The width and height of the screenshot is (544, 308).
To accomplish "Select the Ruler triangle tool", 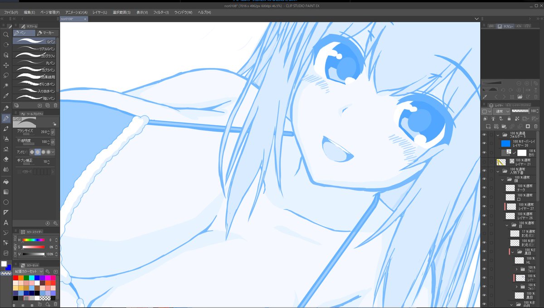I will click(x=6, y=212).
